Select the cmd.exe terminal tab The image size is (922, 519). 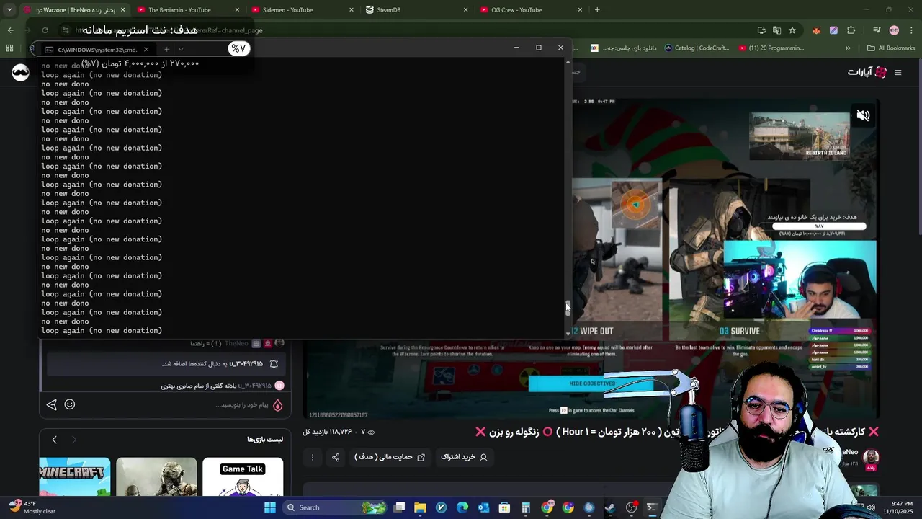click(97, 50)
